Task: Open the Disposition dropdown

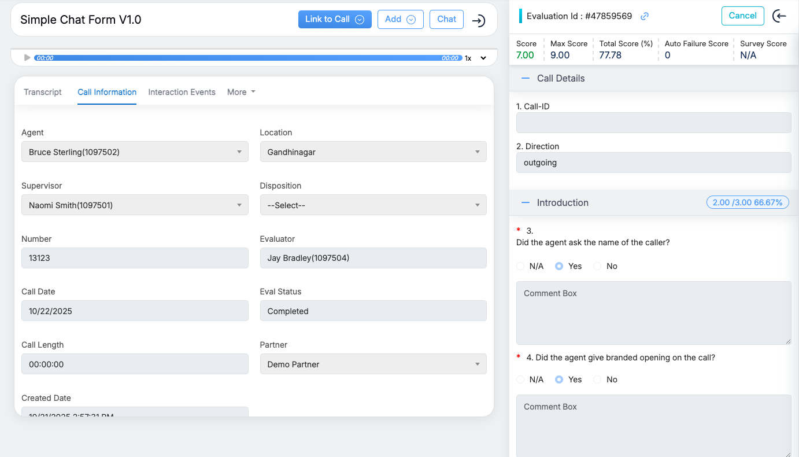Action: [x=373, y=205]
